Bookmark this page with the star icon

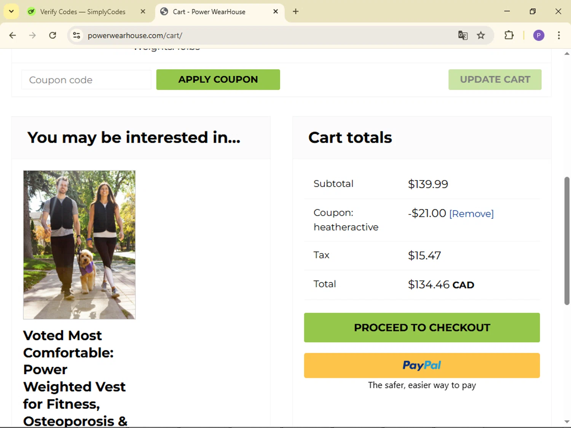(x=481, y=35)
